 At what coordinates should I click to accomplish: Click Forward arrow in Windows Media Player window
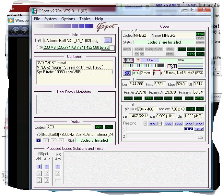pos(24,30)
